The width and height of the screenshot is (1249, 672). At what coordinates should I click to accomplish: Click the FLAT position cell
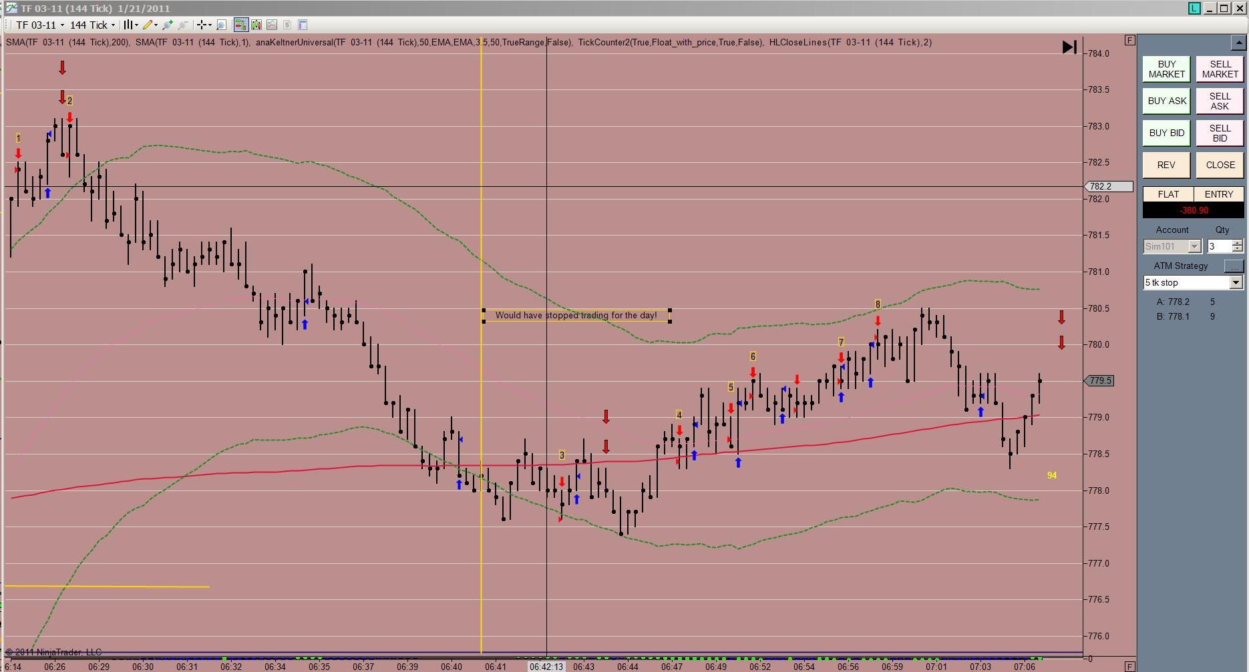(1168, 194)
